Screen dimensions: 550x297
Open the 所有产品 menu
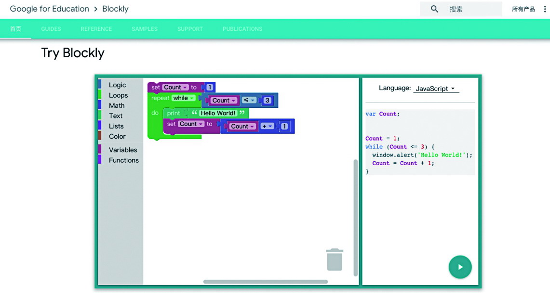523,9
